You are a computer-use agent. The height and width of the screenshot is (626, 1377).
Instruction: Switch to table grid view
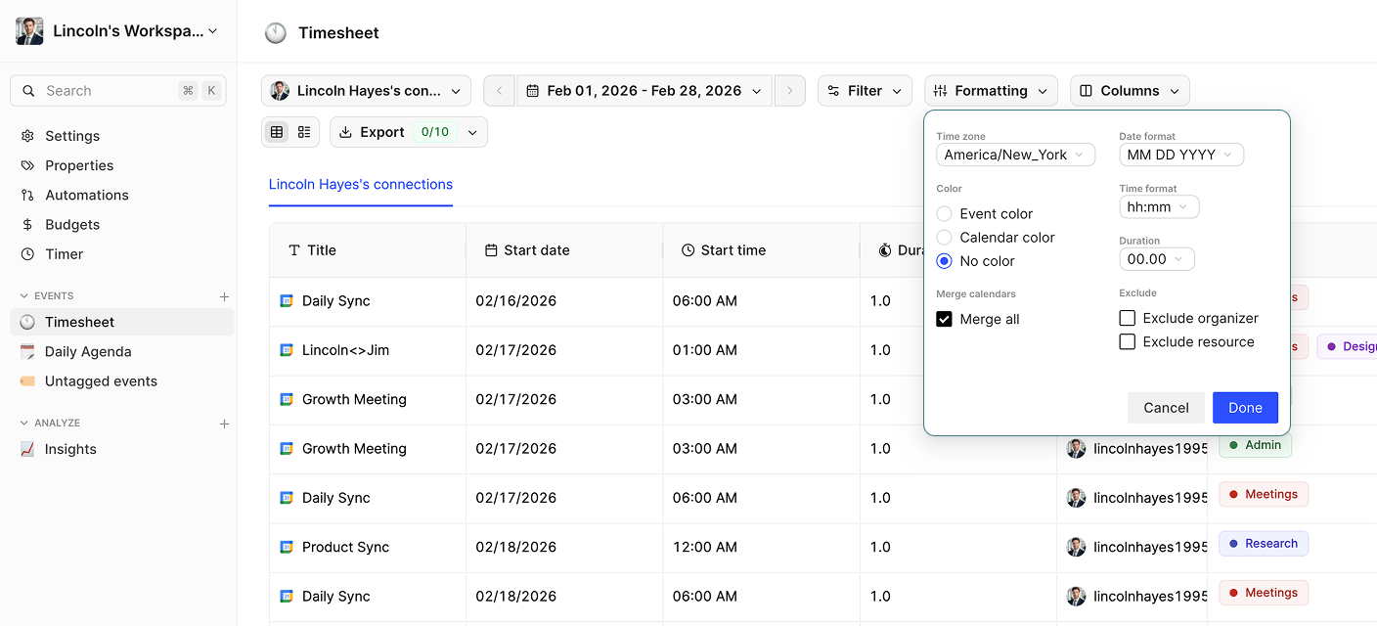point(277,132)
